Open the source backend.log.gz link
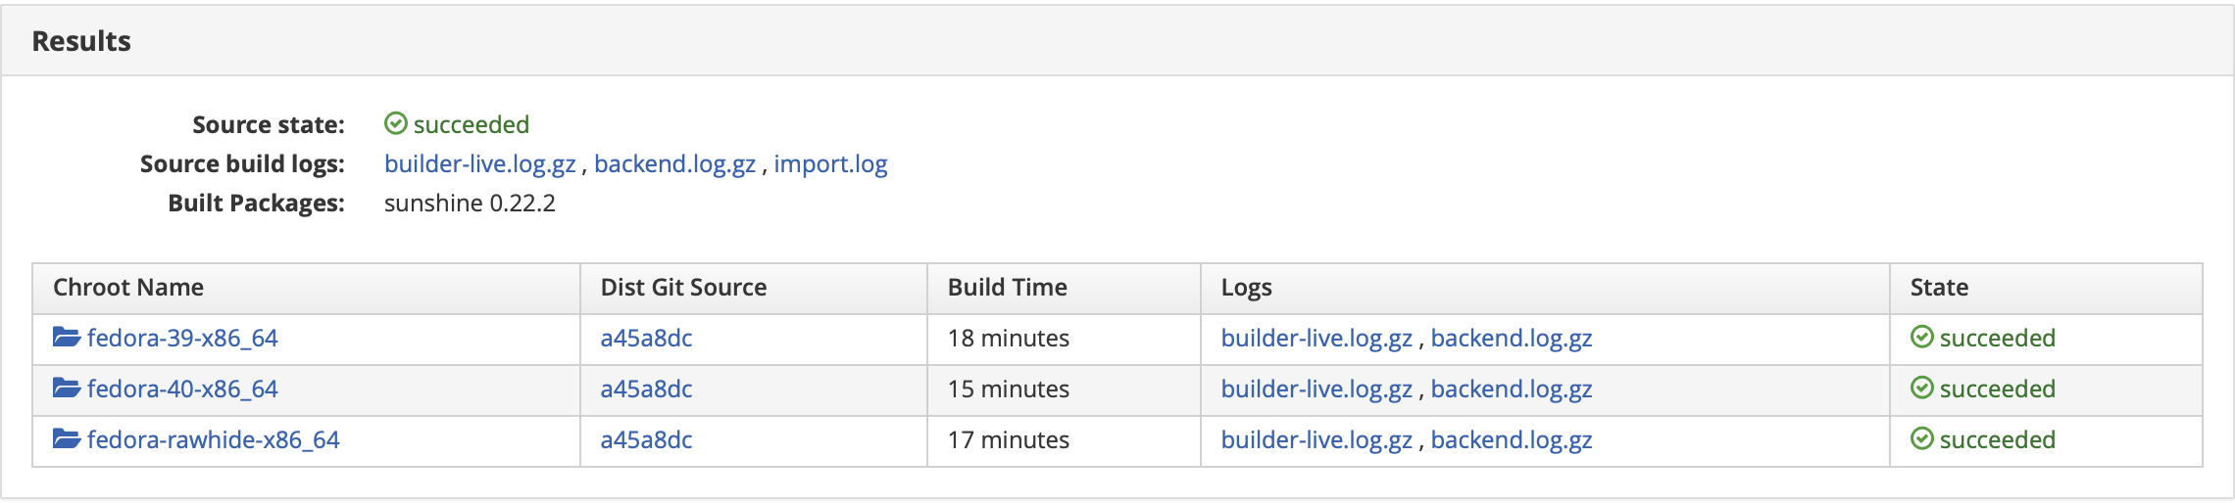2235x503 pixels. click(674, 164)
